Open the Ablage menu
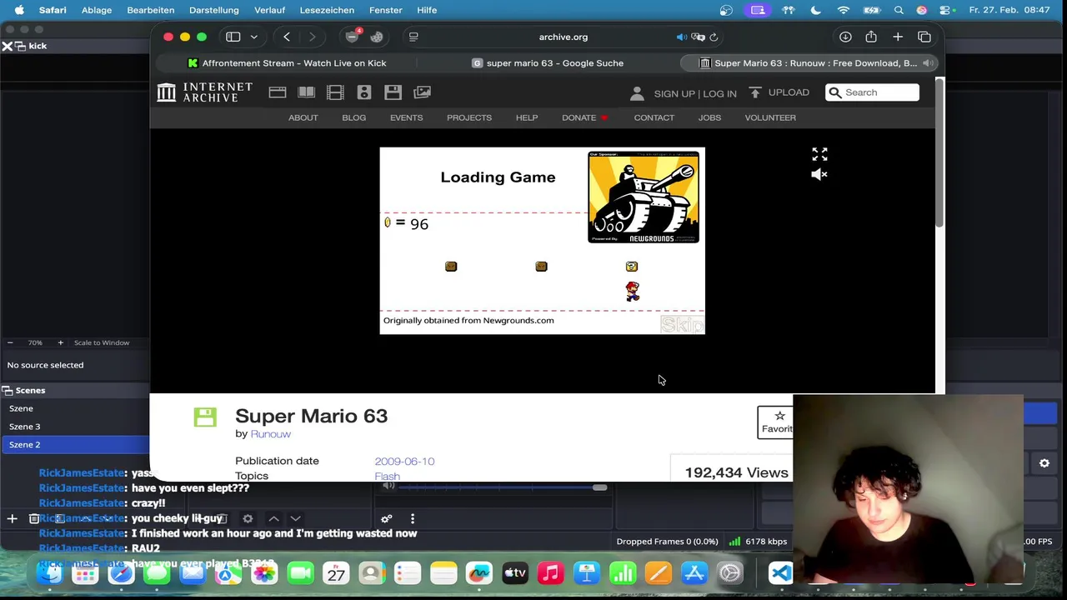Screen dimensions: 1067x600 [97, 10]
